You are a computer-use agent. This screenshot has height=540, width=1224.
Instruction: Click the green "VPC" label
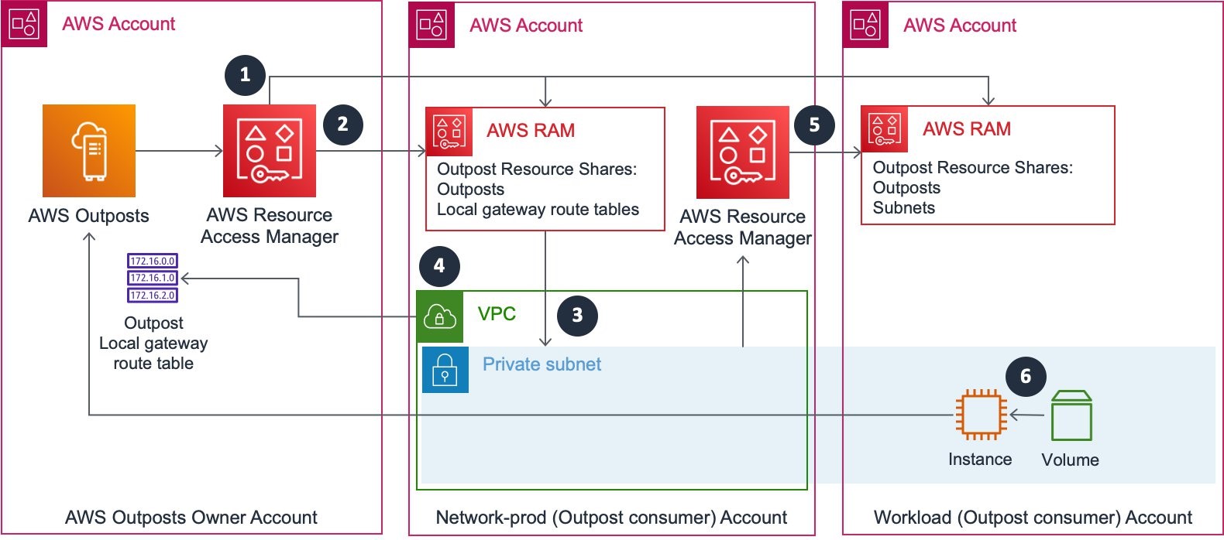click(x=497, y=314)
